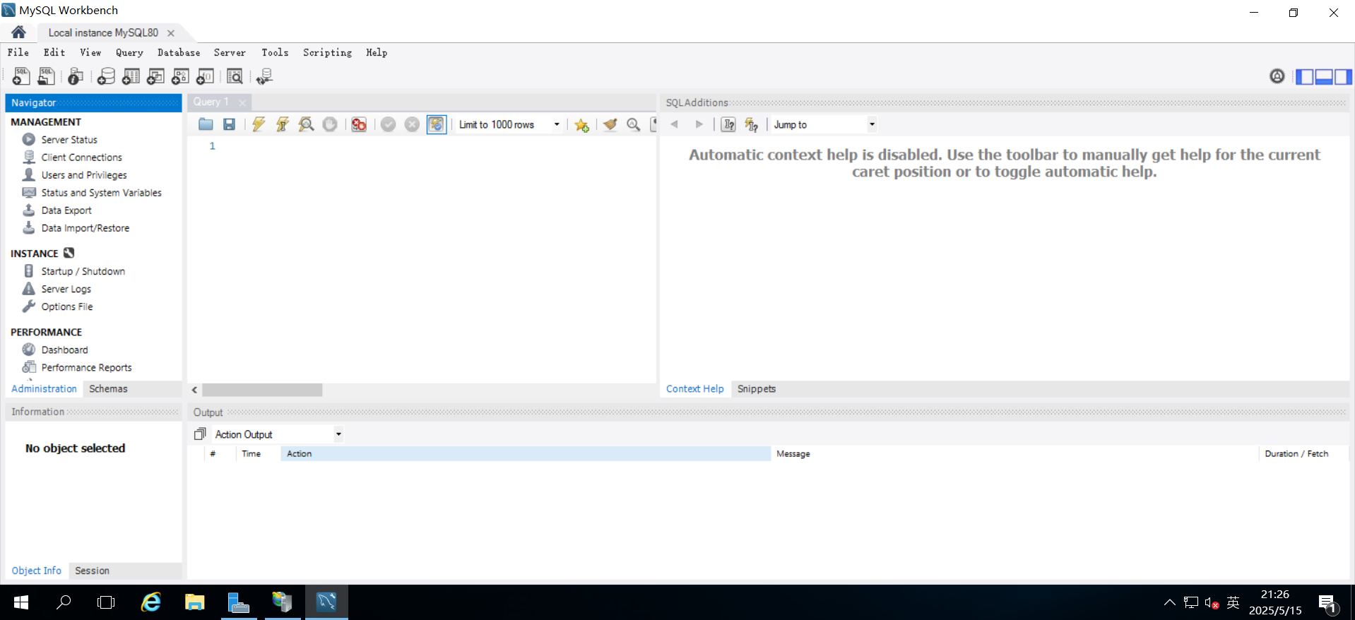Reconnect to DBMS icon
This screenshot has height=620, width=1355.
pyautogui.click(x=264, y=76)
